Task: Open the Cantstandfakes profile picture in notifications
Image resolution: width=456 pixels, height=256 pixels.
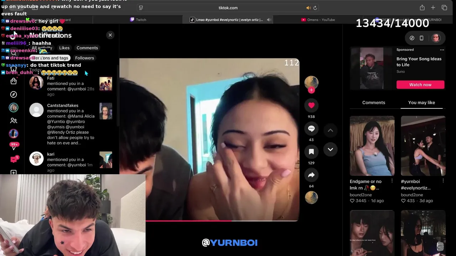Action: (x=36, y=110)
